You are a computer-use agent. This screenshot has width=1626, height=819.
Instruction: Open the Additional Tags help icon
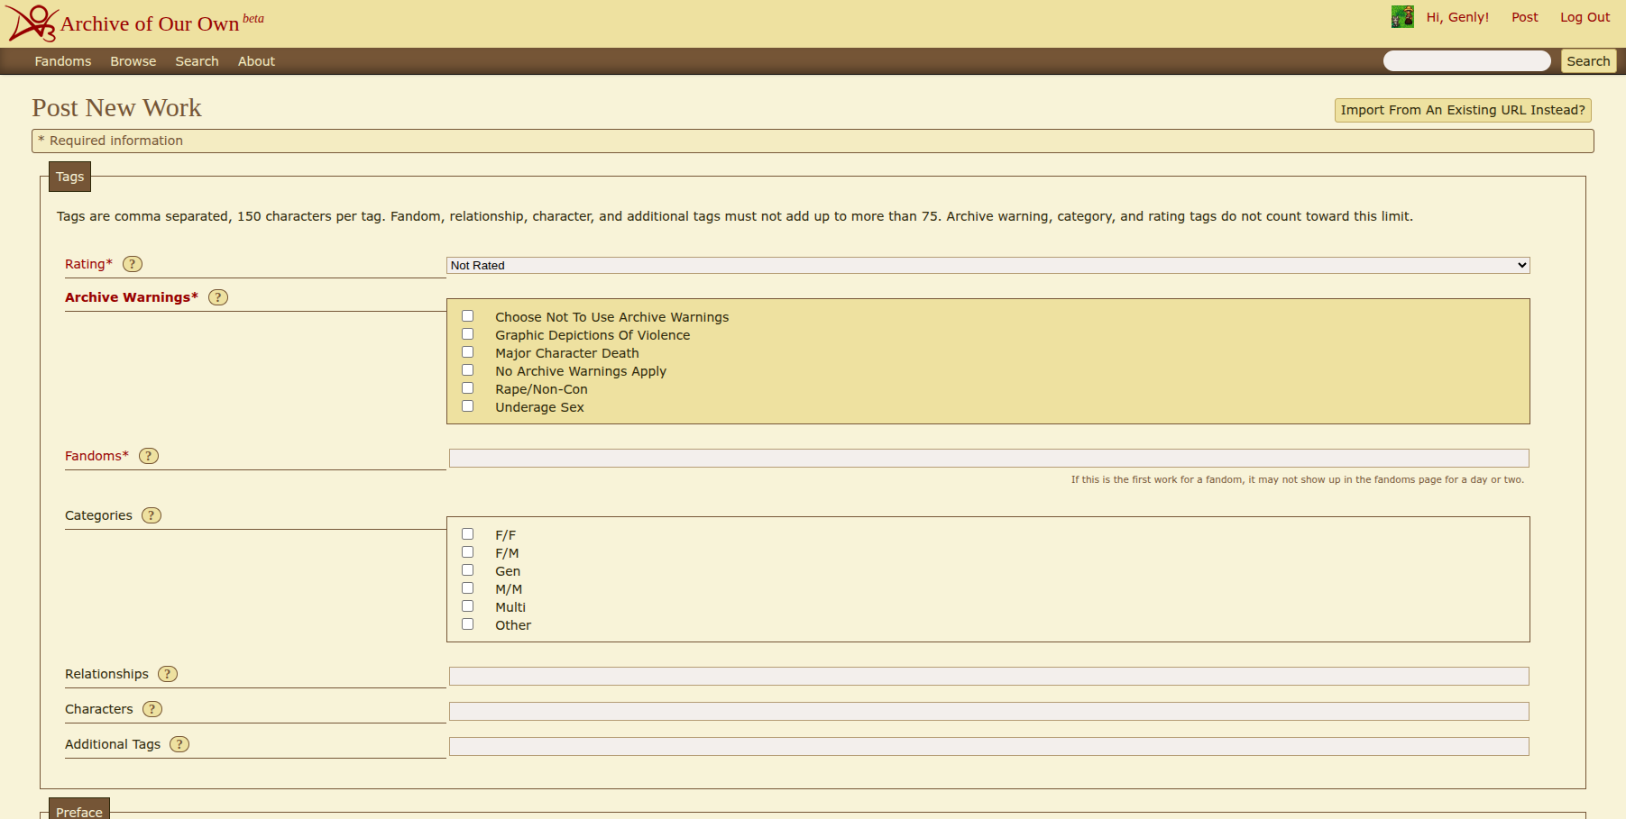tap(179, 744)
